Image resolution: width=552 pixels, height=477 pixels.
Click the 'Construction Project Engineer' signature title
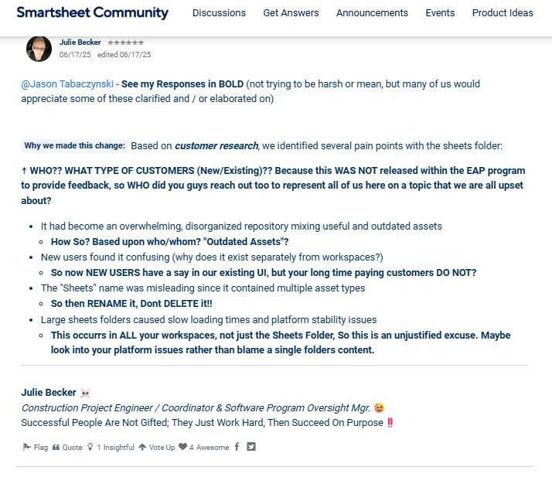click(196, 407)
